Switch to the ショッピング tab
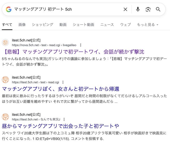Viewport: 170px width, 145px height. (42, 25)
